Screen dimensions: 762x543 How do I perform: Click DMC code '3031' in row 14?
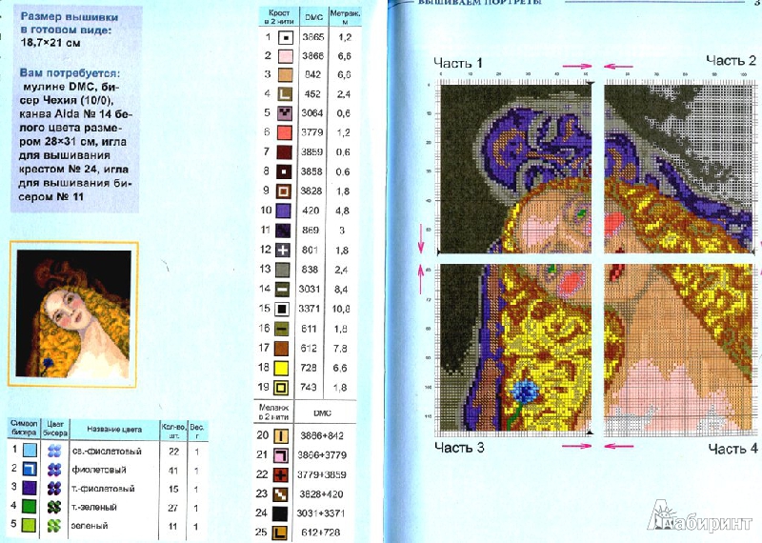tap(310, 290)
